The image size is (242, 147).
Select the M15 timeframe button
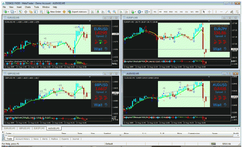(165, 12)
